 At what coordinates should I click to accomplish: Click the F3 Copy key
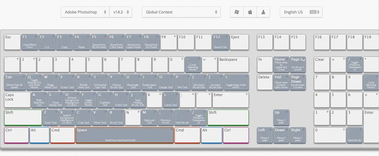[64, 42]
